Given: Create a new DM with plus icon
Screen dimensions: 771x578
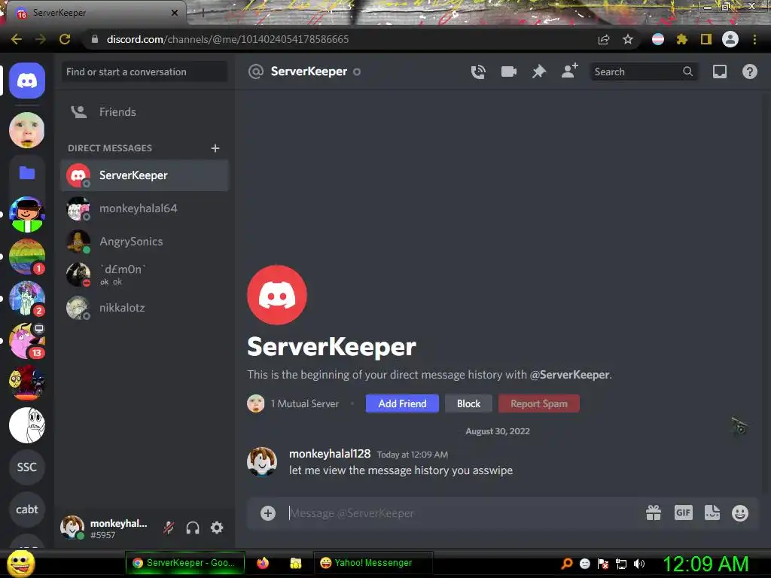Looking at the screenshot, I should (215, 148).
